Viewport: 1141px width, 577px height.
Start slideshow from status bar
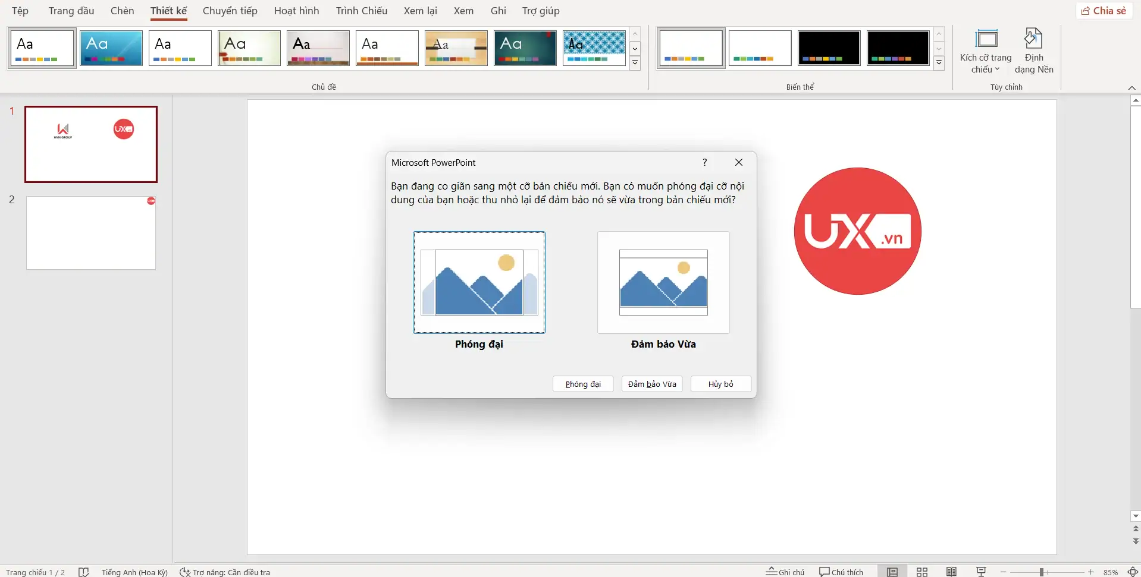(x=982, y=572)
